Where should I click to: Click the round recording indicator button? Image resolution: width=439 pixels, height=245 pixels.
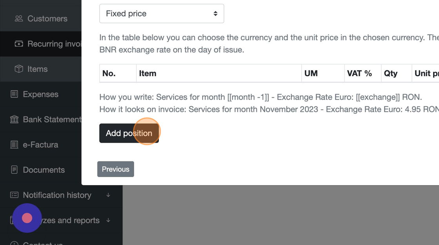[x=27, y=218]
